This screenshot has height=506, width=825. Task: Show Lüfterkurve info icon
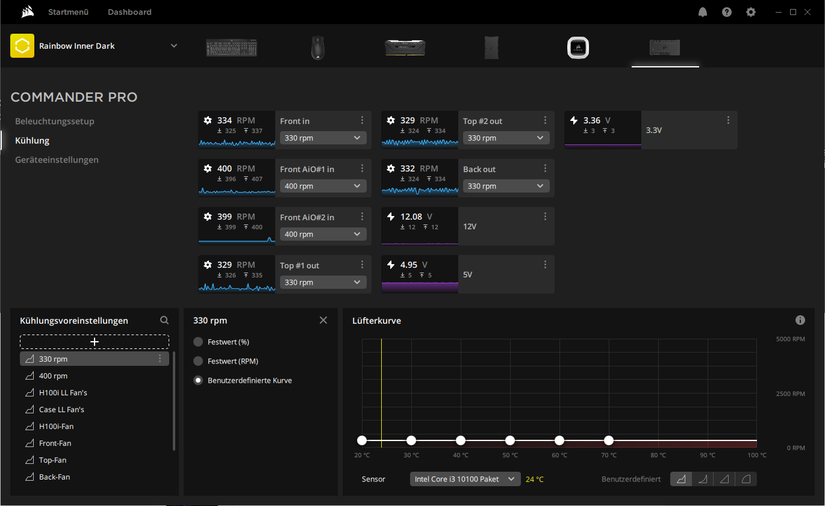(x=800, y=320)
